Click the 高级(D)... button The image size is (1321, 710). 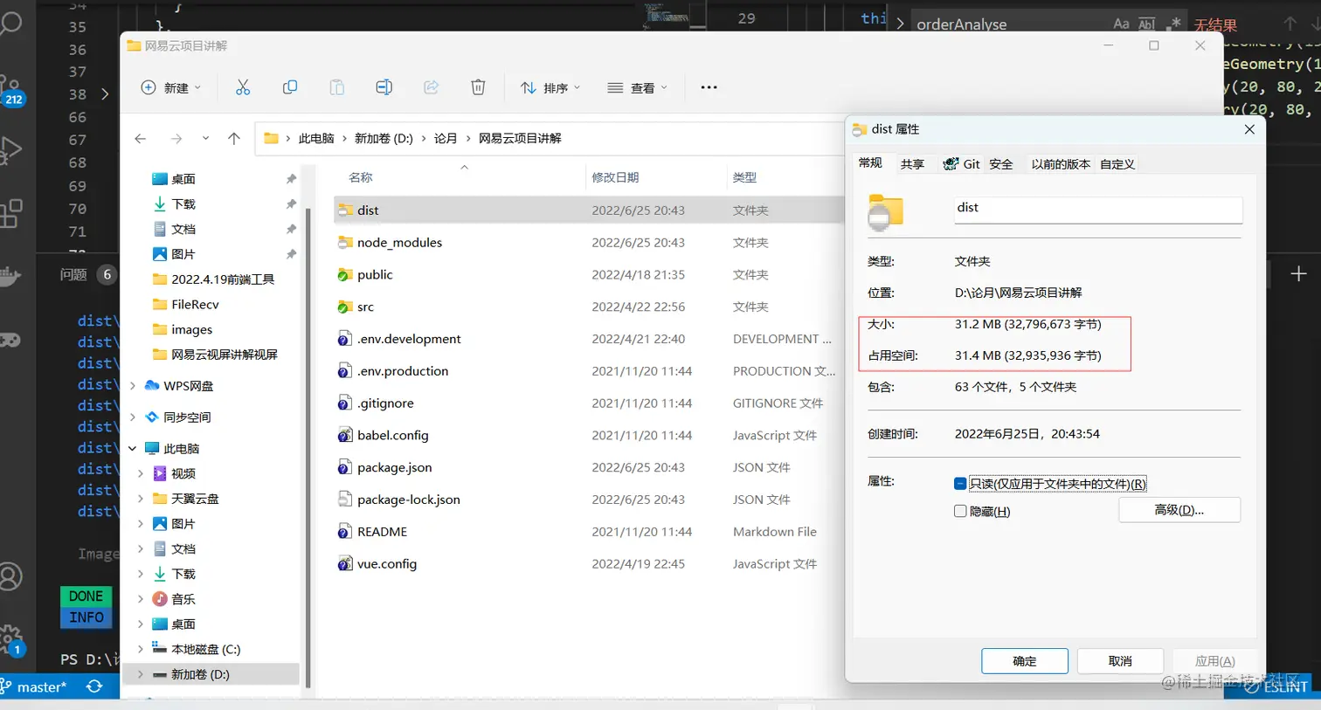point(1179,510)
